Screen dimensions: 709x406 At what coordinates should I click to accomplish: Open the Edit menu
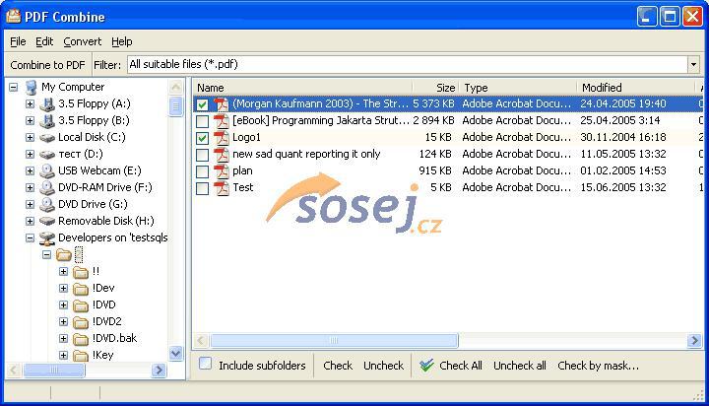tap(44, 41)
